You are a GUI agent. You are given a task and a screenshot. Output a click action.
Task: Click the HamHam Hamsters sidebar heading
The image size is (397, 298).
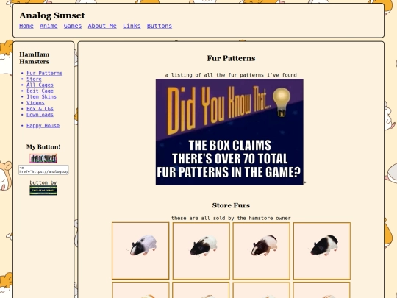(x=35, y=58)
